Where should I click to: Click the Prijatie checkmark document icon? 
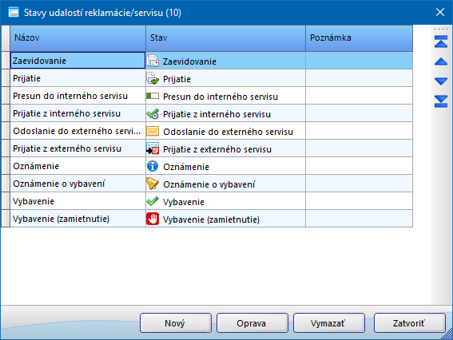pos(153,78)
